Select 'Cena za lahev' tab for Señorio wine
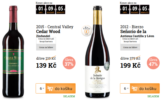 pos(130,47)
